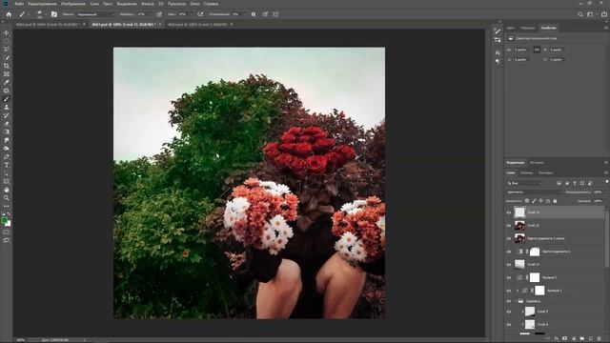Switch to the История tab
The image size is (610, 343).
coord(537,163)
